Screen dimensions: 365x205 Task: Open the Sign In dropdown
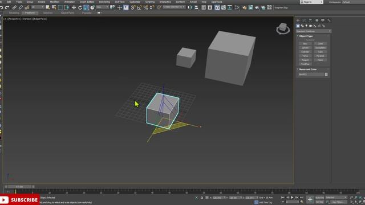pos(311,2)
